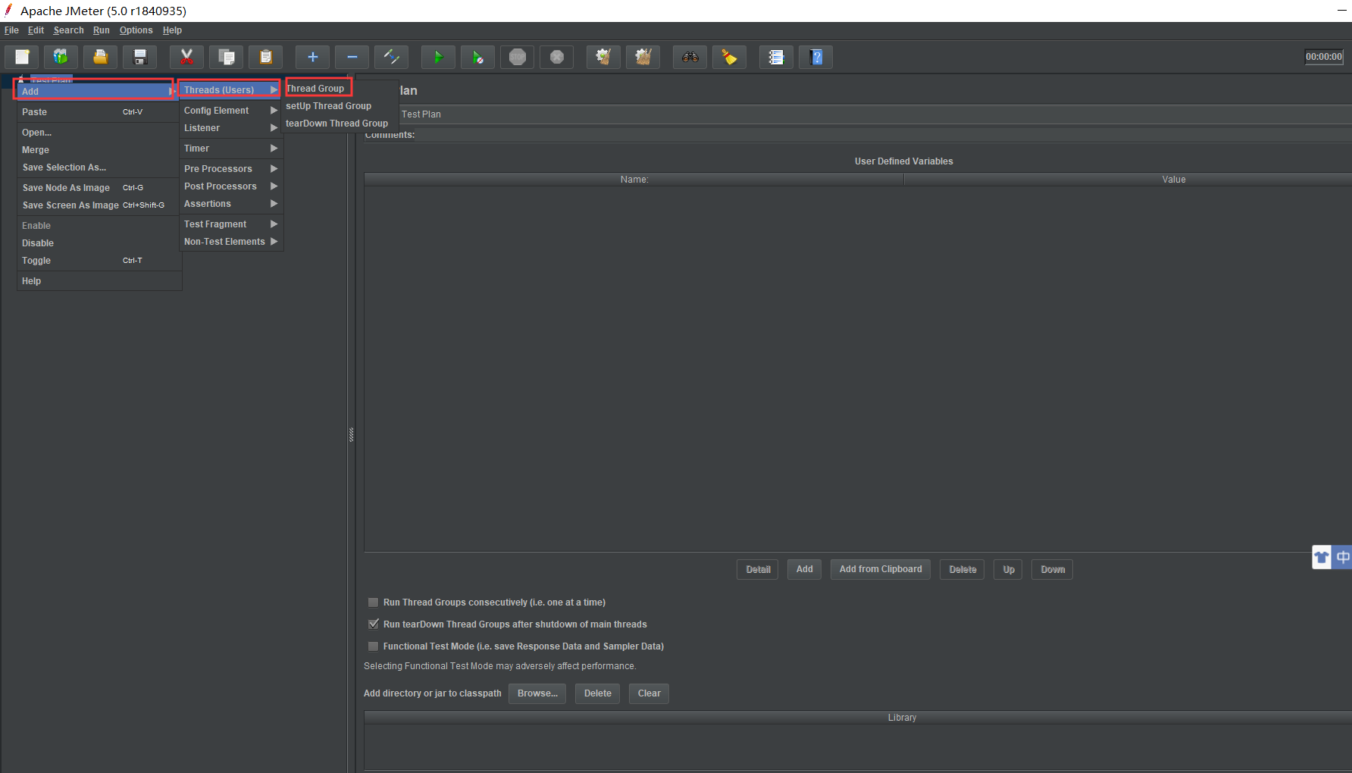The width and height of the screenshot is (1352, 773).
Task: Start the test with green play icon
Action: point(438,57)
